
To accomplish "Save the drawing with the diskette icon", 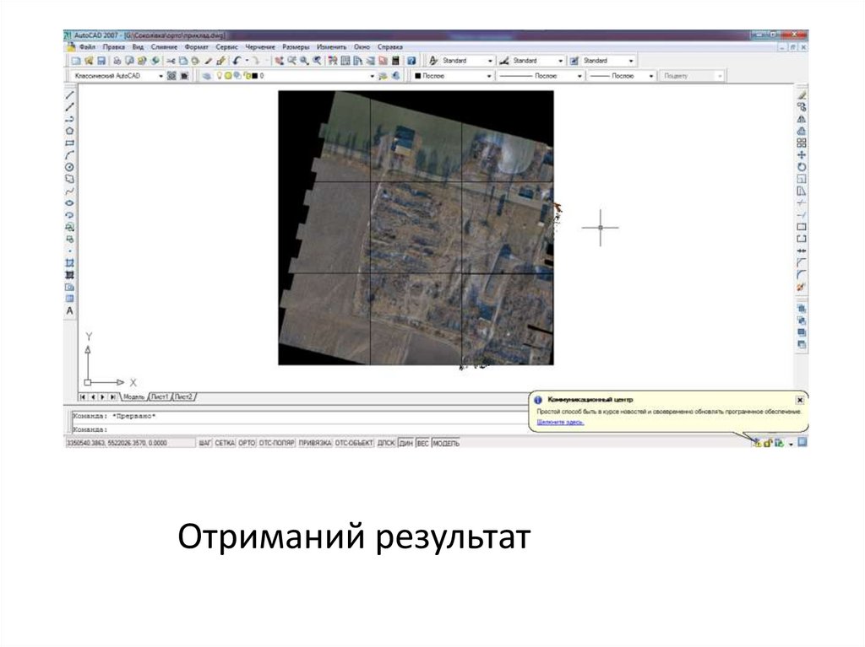I will tap(101, 61).
